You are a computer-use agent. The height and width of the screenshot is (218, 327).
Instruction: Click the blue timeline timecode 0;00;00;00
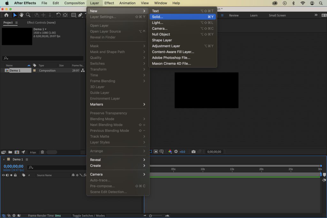(13, 166)
